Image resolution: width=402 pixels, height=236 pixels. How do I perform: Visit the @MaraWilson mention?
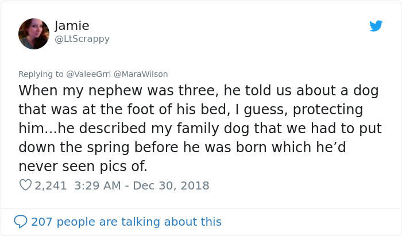coord(143,74)
